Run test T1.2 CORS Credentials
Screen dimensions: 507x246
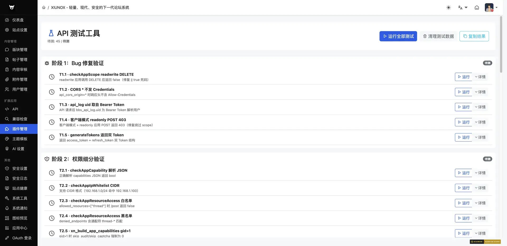coord(463,92)
